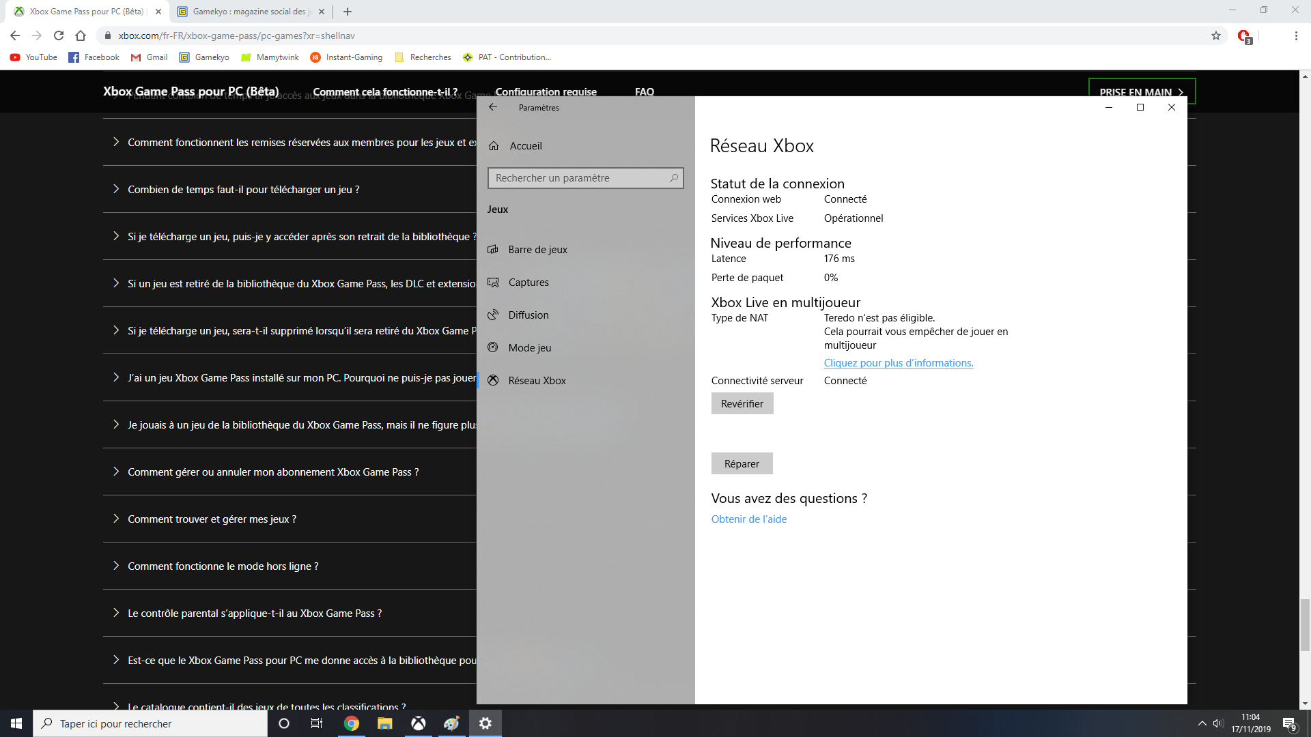Click PRISE EN MAIN button
The image size is (1311, 737).
point(1142,91)
